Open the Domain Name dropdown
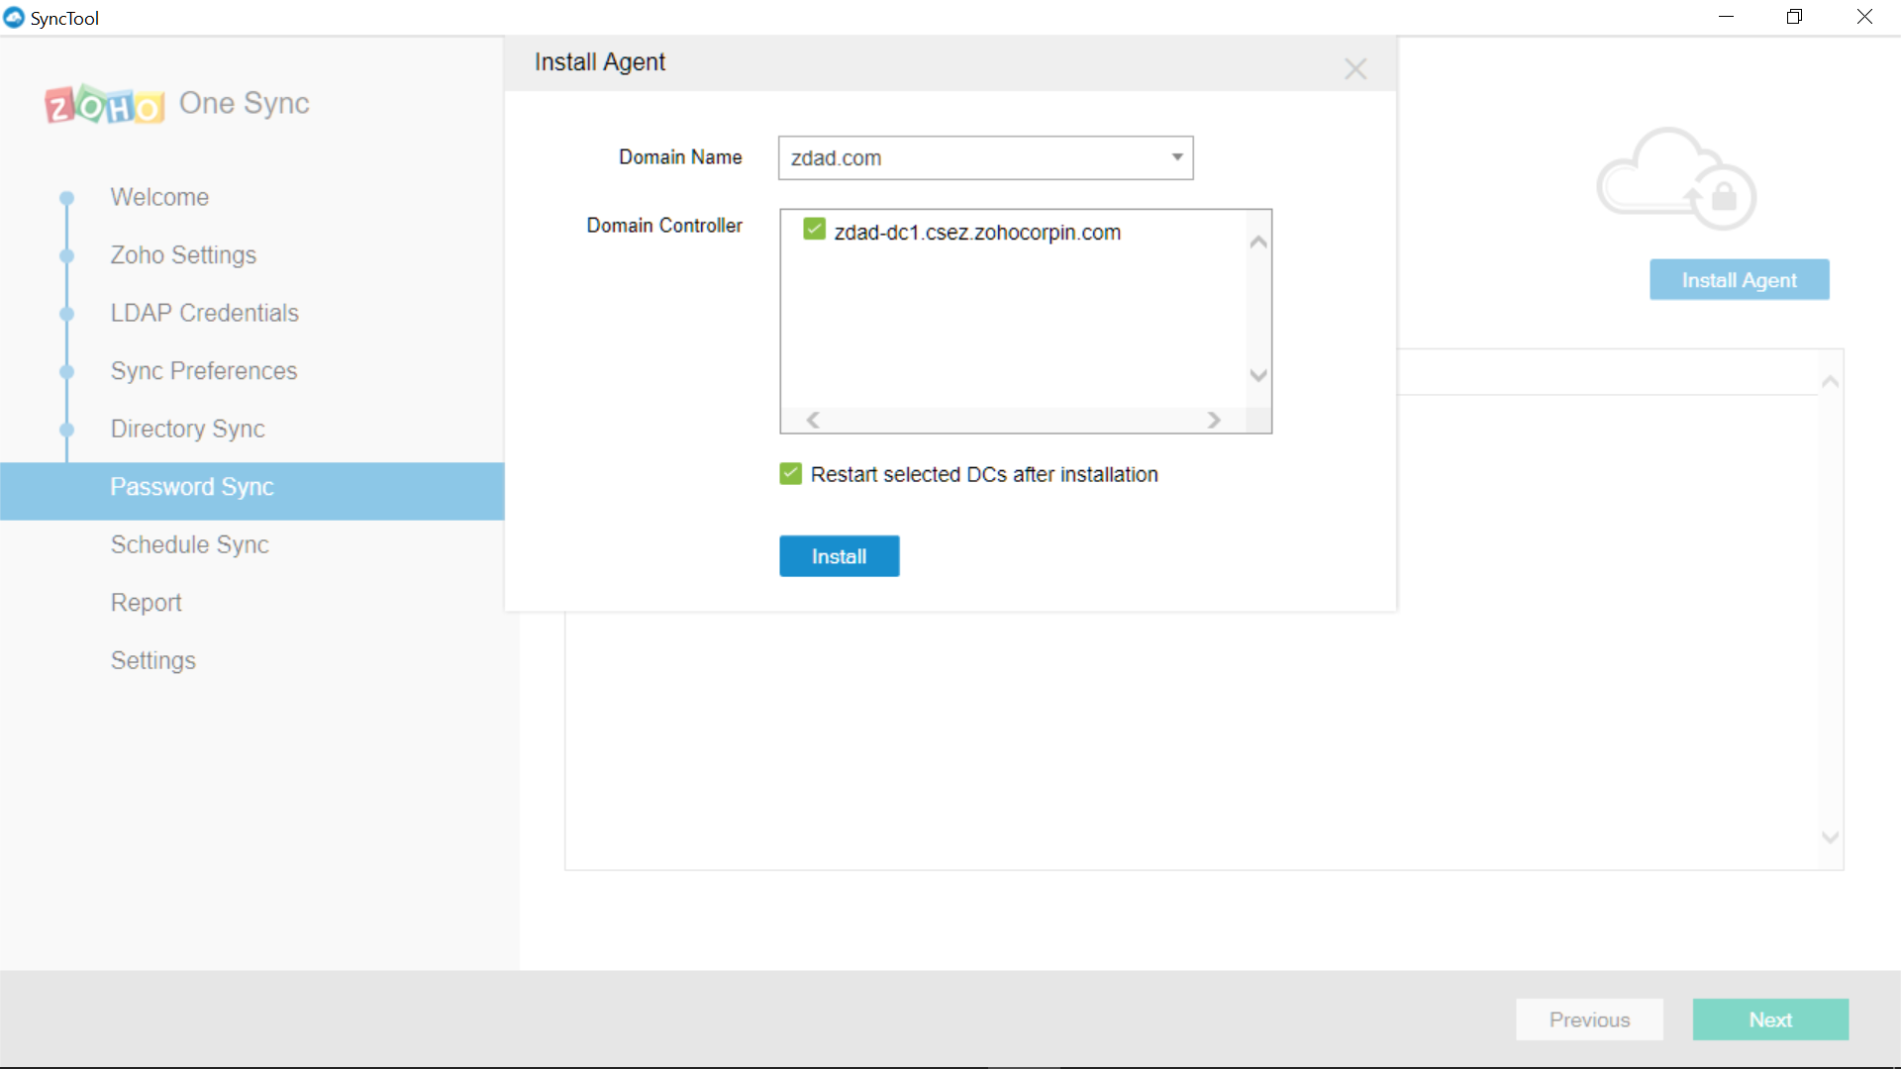 pyautogui.click(x=1176, y=158)
